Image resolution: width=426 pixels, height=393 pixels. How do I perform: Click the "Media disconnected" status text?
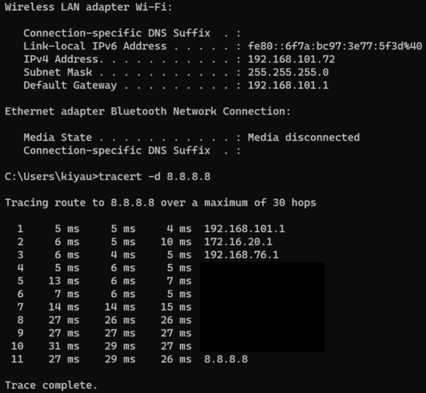coord(303,137)
